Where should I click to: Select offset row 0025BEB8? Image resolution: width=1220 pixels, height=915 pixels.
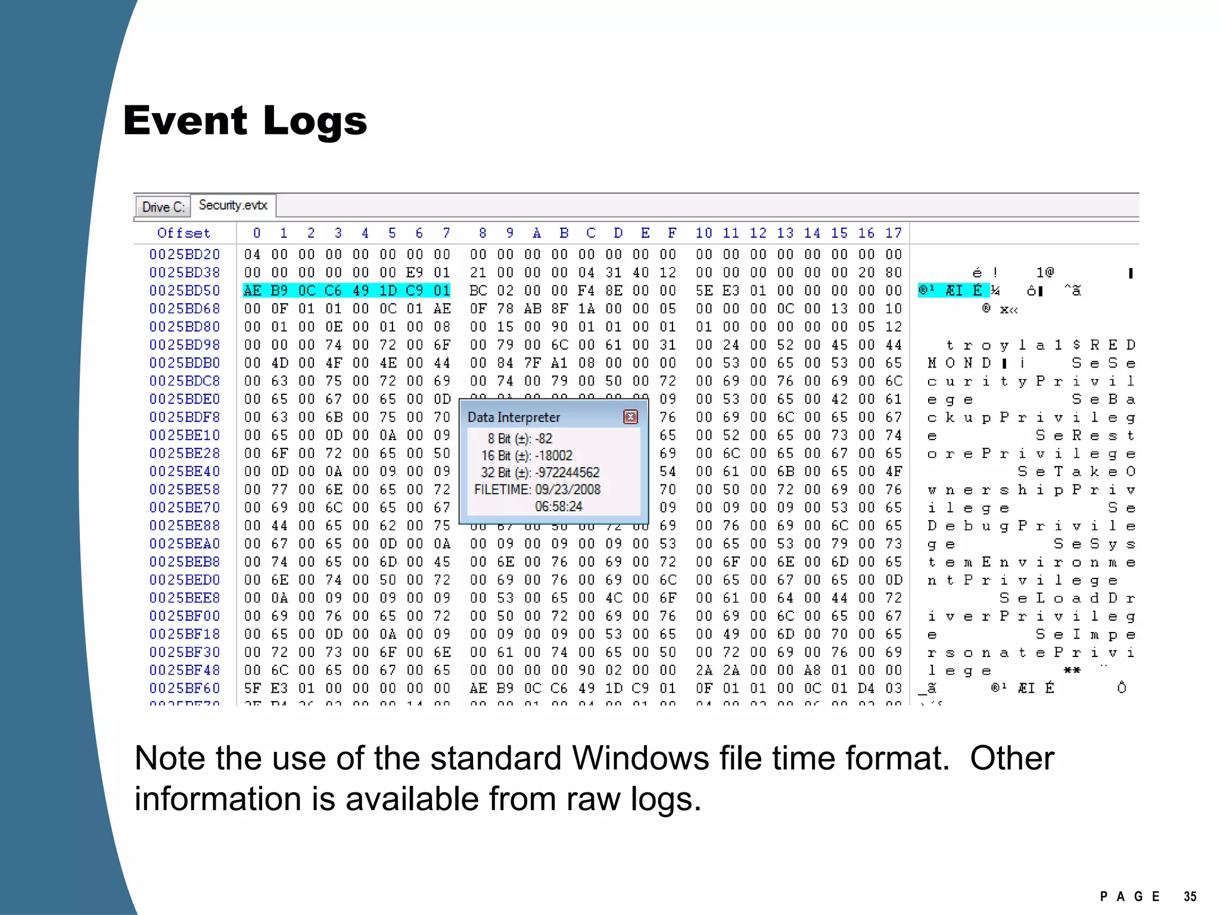point(185,562)
